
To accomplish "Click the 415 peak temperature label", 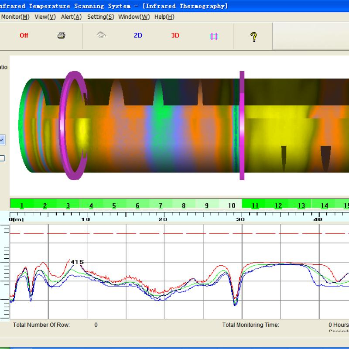I will (x=77, y=262).
